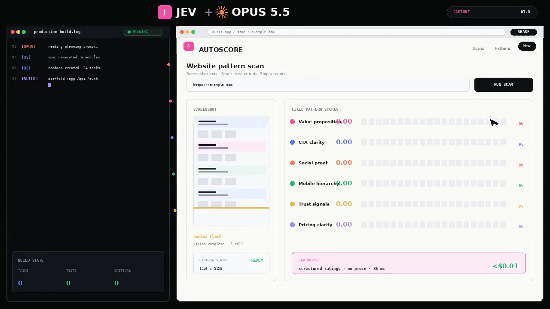
Task: Click the orange dot beside Social proof
Action: point(293,163)
